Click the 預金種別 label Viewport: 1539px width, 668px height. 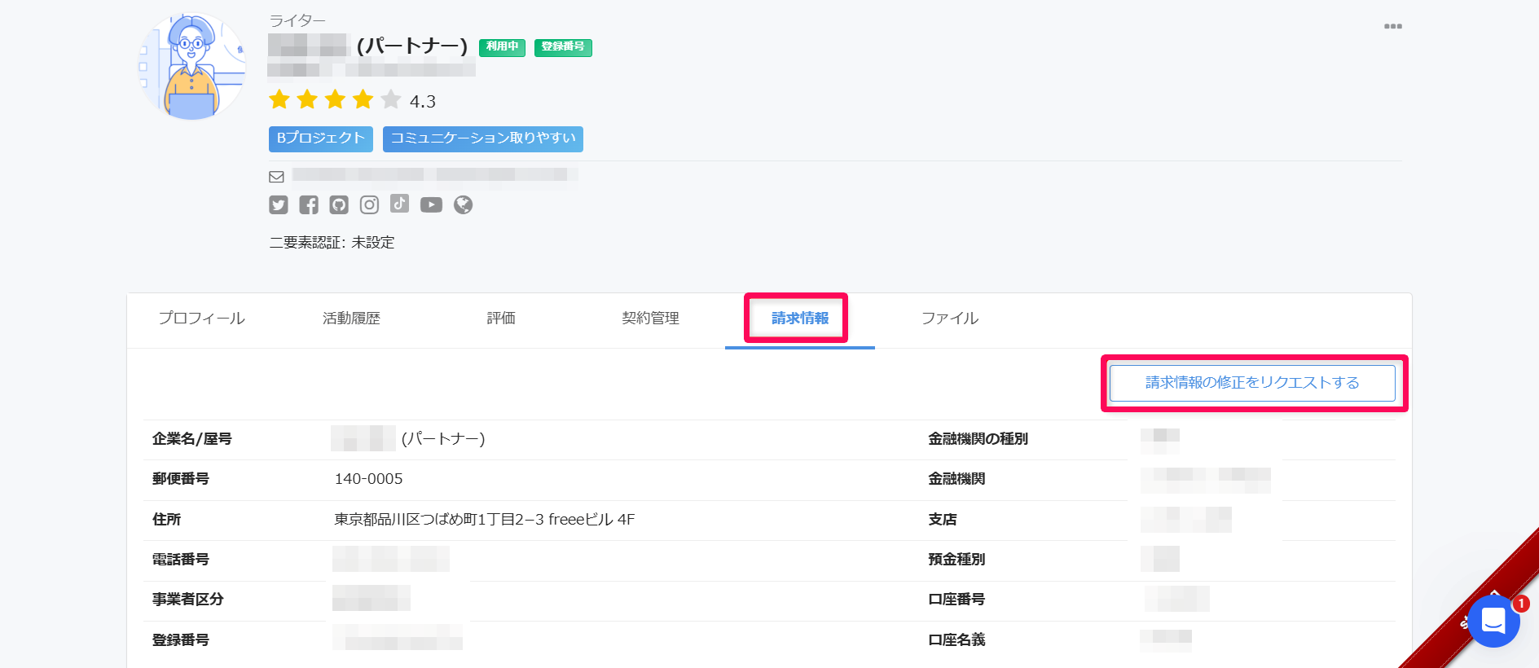click(956, 560)
